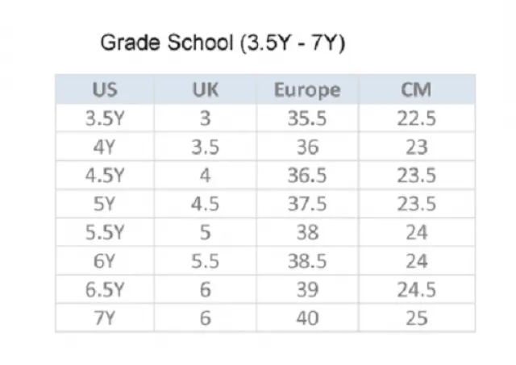
Task: Click the CM value 22.5
Action: 417,118
